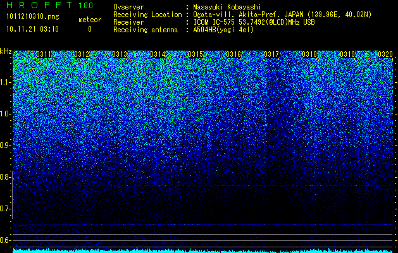Click the HROFFT program title text

click(x=39, y=5)
